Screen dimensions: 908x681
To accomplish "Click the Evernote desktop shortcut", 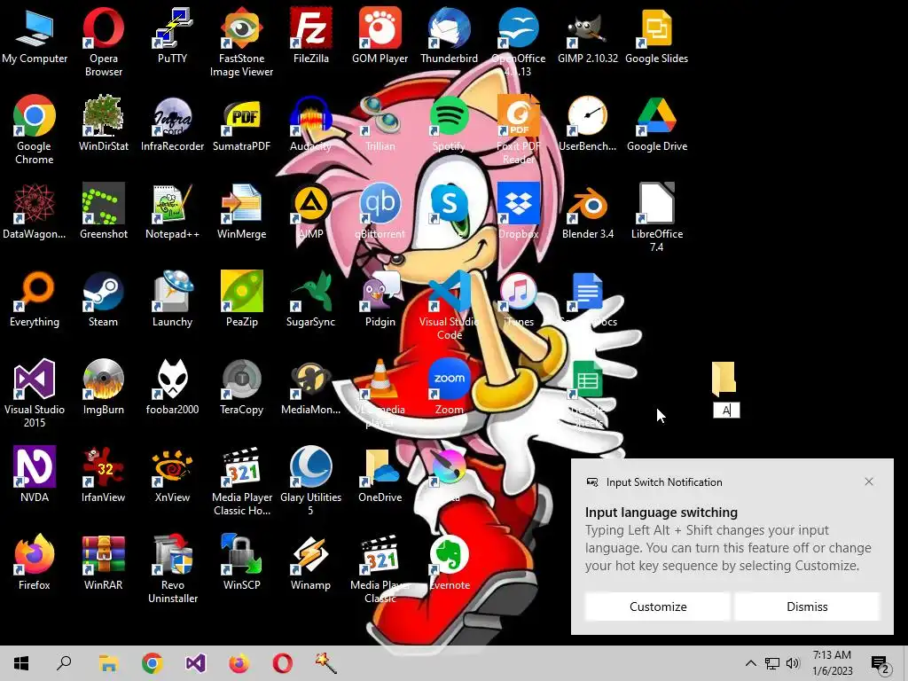I will [450, 555].
